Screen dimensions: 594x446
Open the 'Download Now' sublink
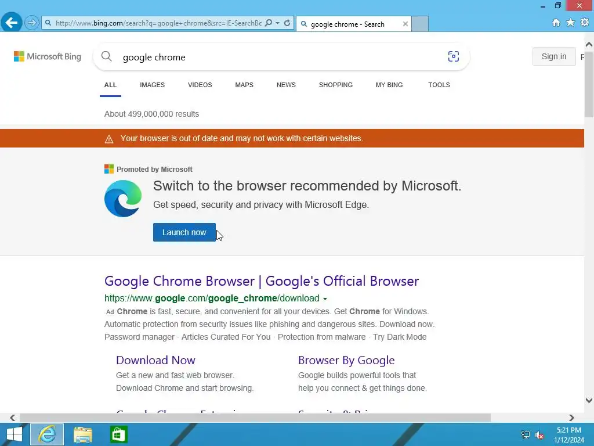click(155, 360)
